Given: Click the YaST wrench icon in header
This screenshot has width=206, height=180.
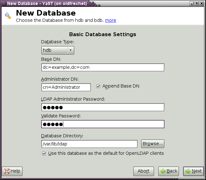Looking at the screenshot, I should click(8, 16).
